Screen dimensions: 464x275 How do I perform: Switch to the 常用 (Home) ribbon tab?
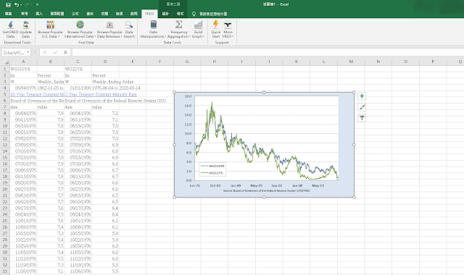pyautogui.click(x=24, y=14)
